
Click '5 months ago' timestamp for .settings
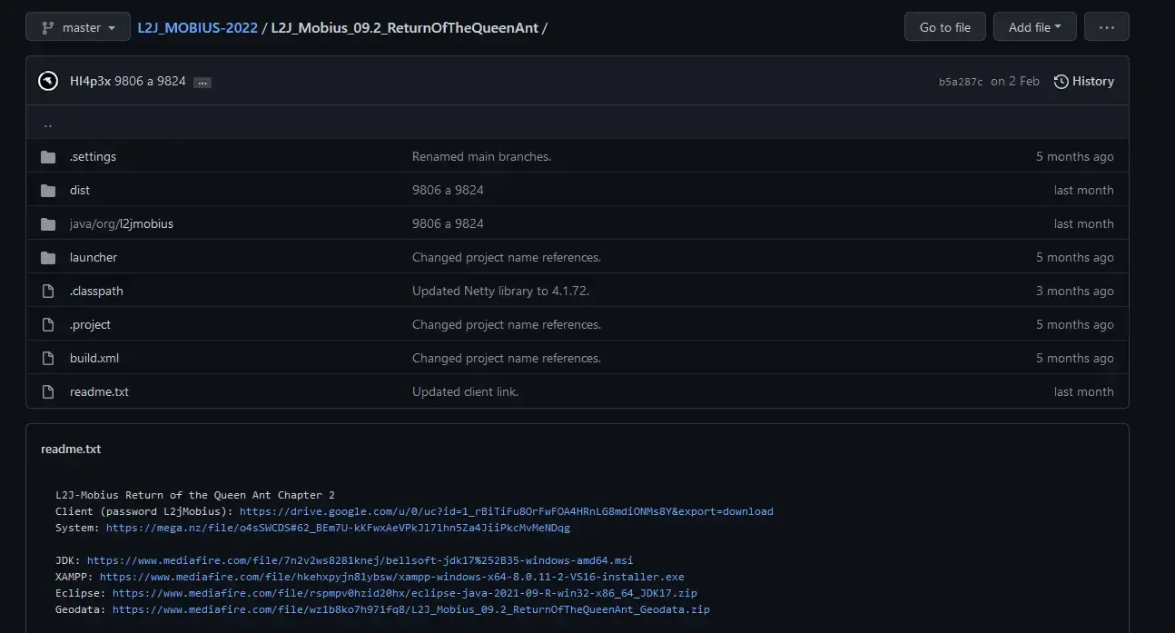(1074, 156)
